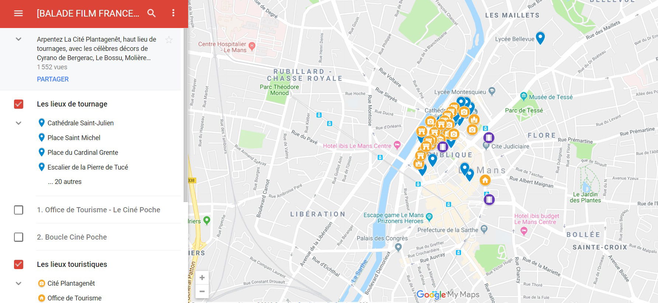Image resolution: width=658 pixels, height=303 pixels.
Task: Click the purple film marker near Cite Judiciaire
Action: pos(489,138)
